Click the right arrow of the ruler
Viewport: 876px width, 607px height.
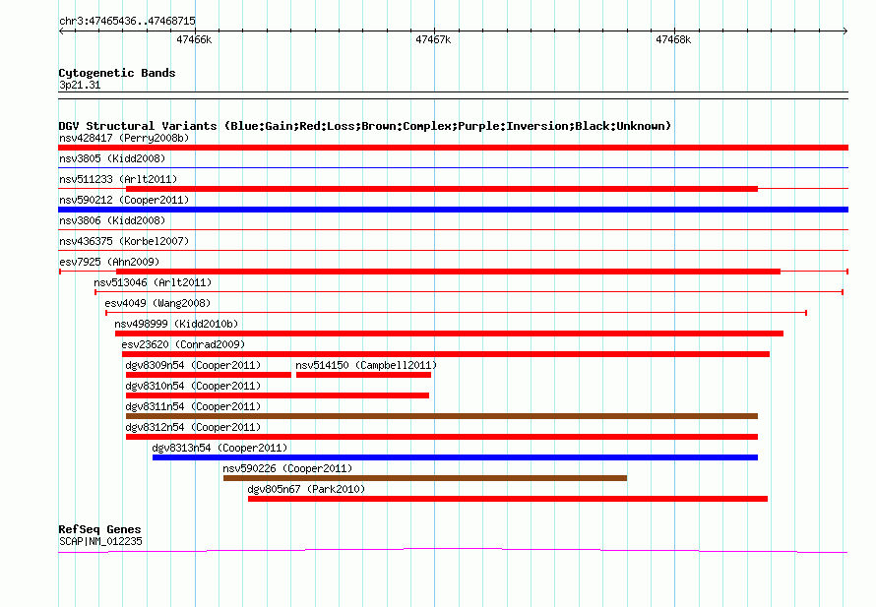pyautogui.click(x=845, y=30)
